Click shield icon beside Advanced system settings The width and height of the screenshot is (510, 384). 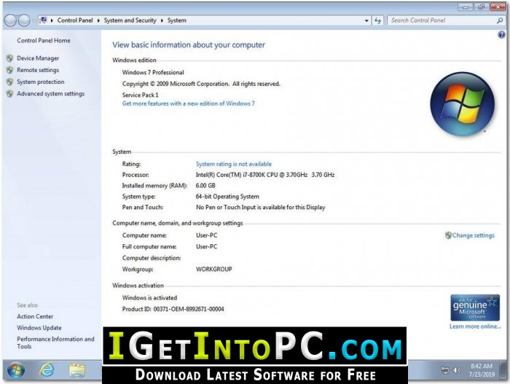click(10, 94)
